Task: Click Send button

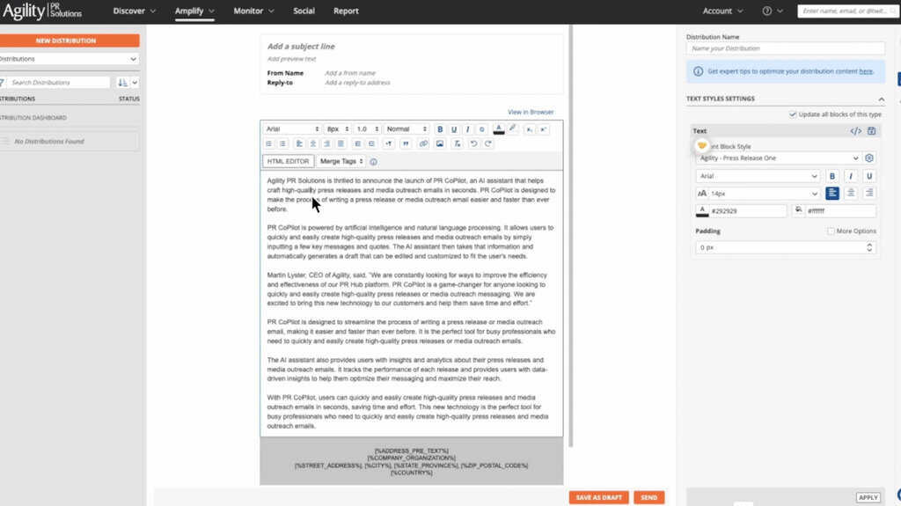Action: point(648,497)
